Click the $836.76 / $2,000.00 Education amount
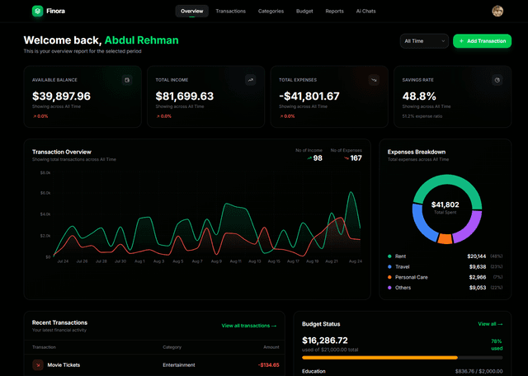Viewport: 528px width, 376px height. 478,371
